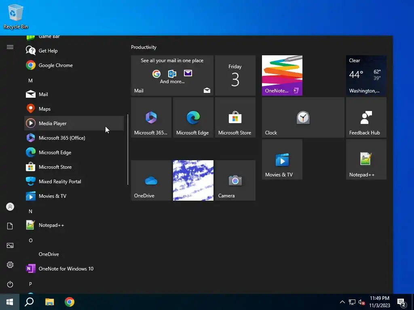
Task: Click the app list scrollbar
Action: click(x=128, y=149)
